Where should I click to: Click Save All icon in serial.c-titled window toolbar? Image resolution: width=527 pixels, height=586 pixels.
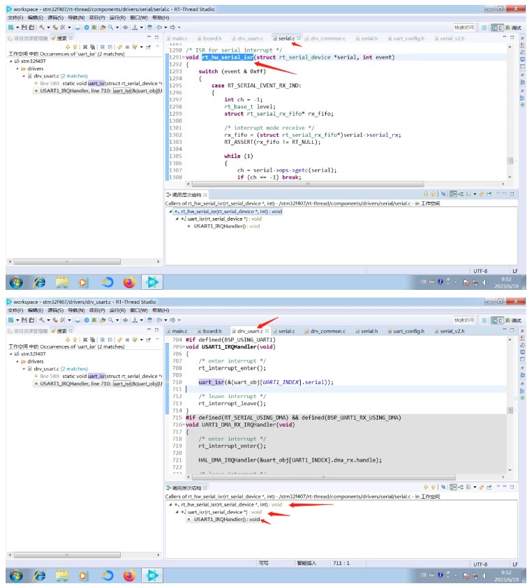click(x=31, y=27)
